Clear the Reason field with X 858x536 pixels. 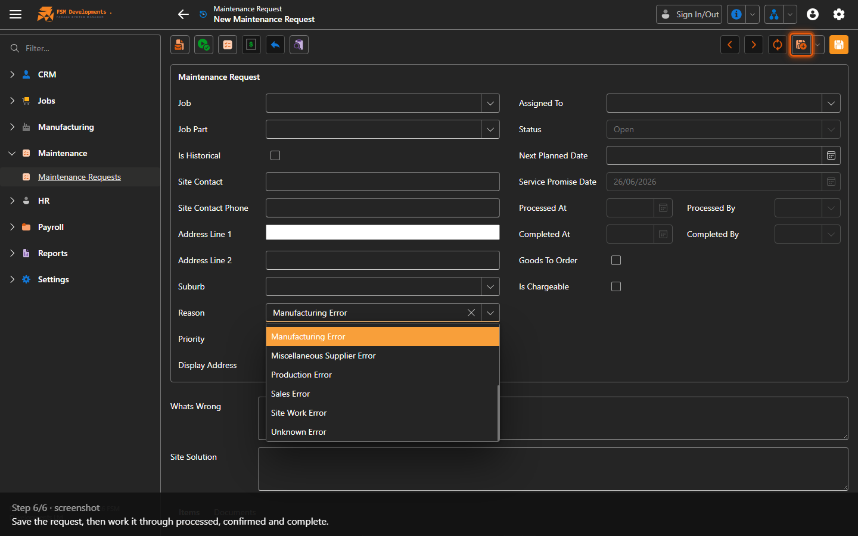tap(471, 313)
